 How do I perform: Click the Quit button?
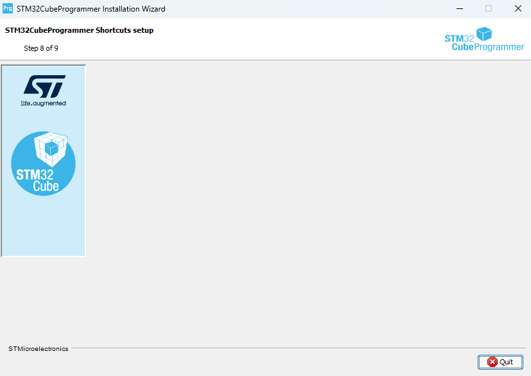tap(500, 362)
